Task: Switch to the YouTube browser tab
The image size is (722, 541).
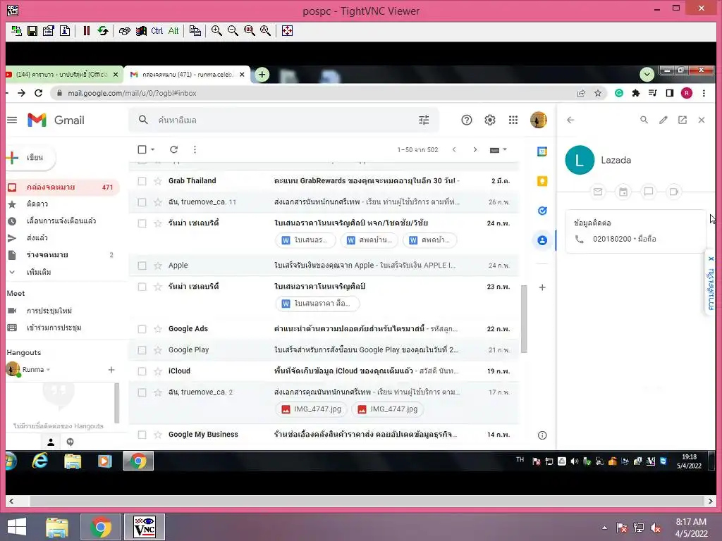Action: coord(63,75)
